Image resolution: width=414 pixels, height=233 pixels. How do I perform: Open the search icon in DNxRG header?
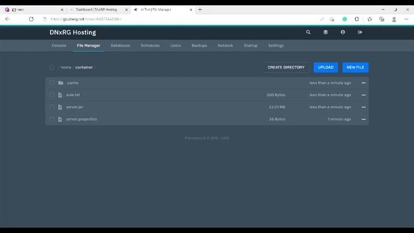(x=308, y=32)
